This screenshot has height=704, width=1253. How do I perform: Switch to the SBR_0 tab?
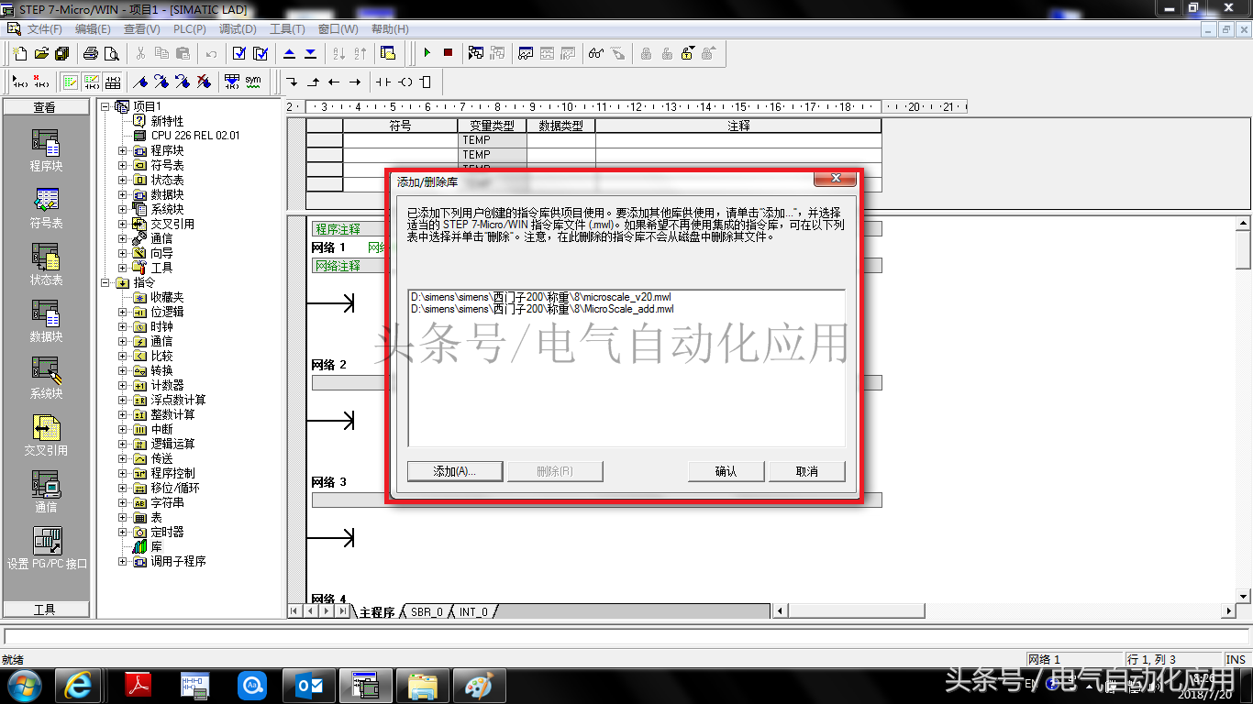click(427, 611)
